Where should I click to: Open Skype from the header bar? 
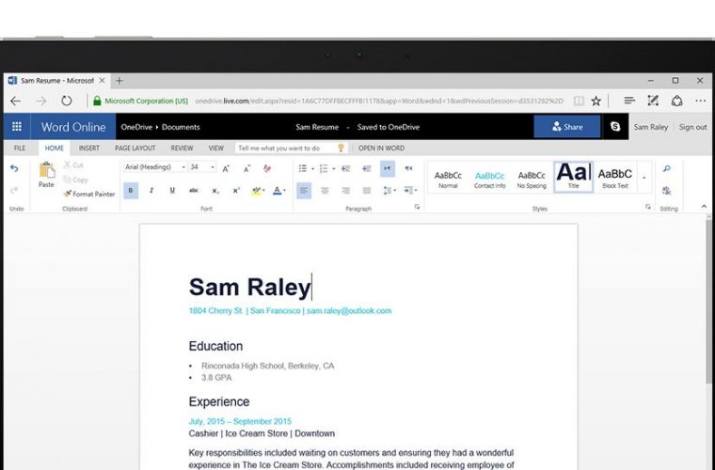tap(615, 127)
